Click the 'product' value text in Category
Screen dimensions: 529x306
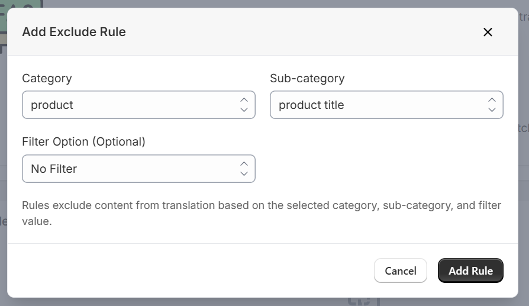coord(52,105)
